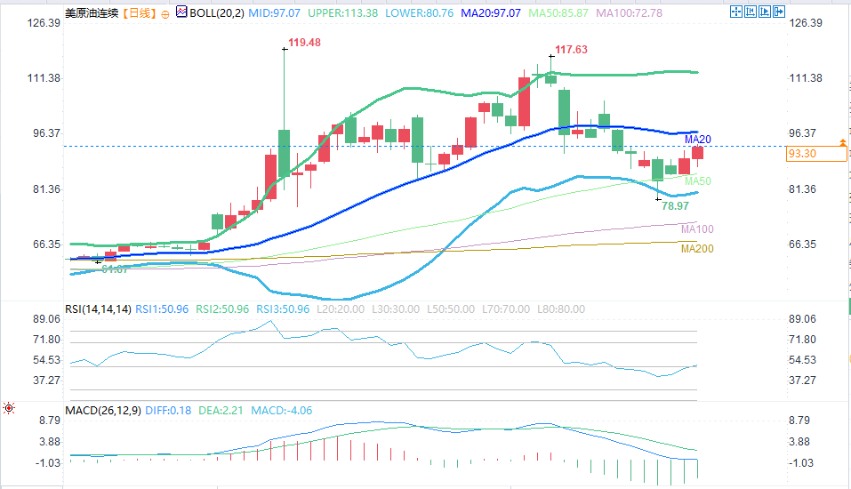The width and height of the screenshot is (851, 489).
Task: Click the MA50 line label on chart
Action: pyautogui.click(x=698, y=180)
